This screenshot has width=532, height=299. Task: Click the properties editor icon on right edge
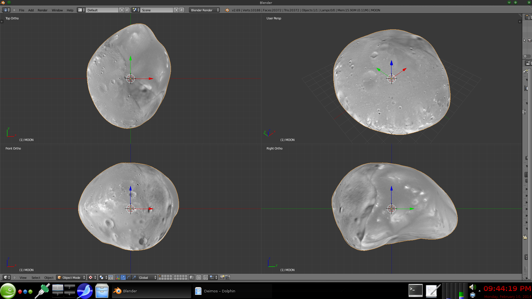pyautogui.click(x=528, y=63)
